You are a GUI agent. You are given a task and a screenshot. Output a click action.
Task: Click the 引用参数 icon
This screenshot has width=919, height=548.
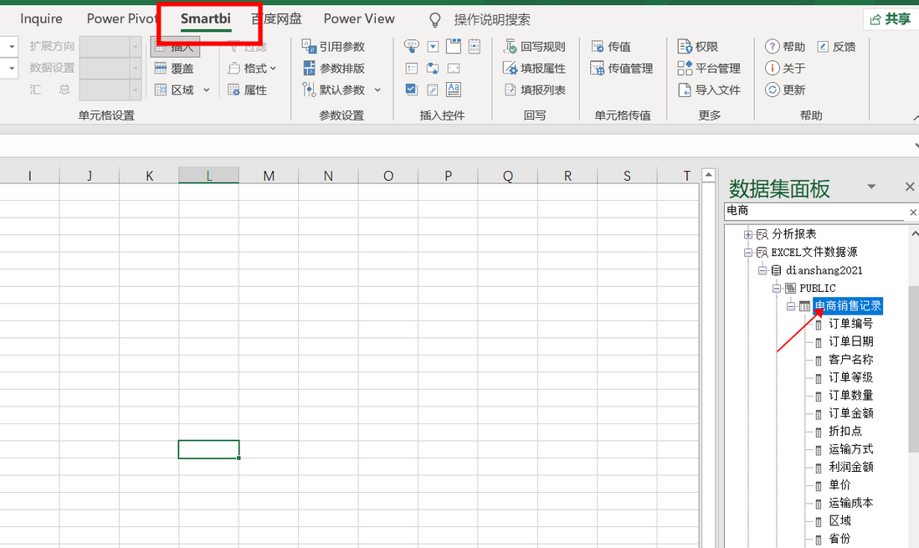[309, 46]
